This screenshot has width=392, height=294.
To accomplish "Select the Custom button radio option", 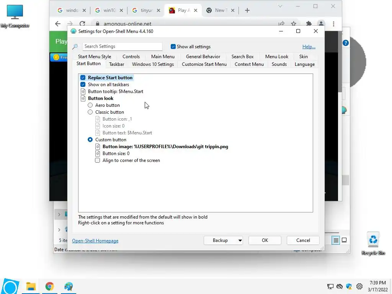I will tap(90, 140).
